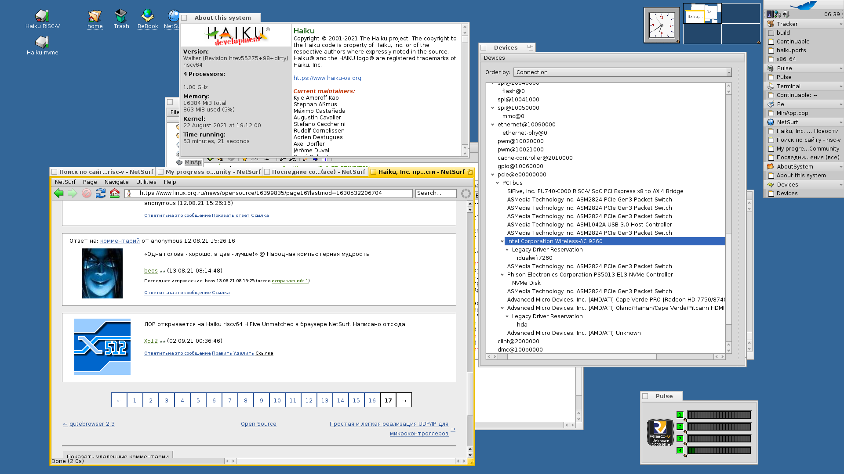Collapse the pcie@e00000000 tree node
The image size is (844, 474).
[493, 175]
